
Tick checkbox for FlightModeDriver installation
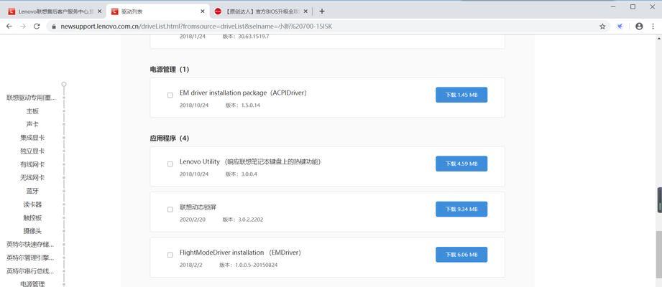tap(170, 255)
